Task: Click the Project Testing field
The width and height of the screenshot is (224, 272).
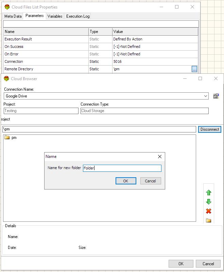Action: click(41, 111)
